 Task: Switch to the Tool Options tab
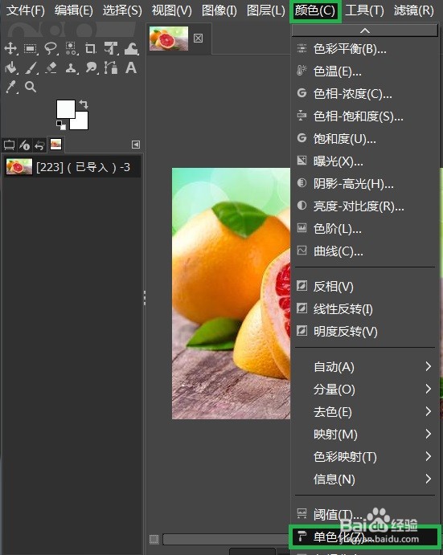9,145
